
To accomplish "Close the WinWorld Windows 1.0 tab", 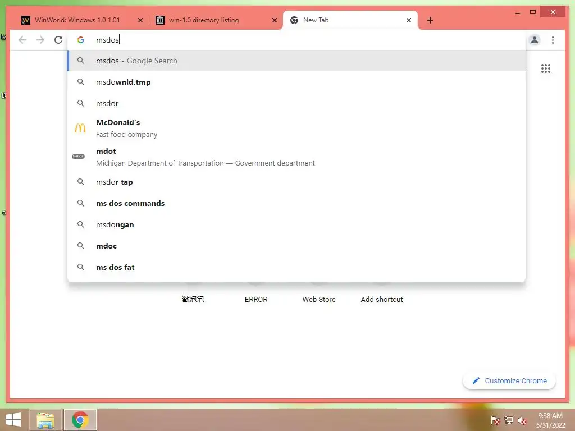I will point(140,20).
